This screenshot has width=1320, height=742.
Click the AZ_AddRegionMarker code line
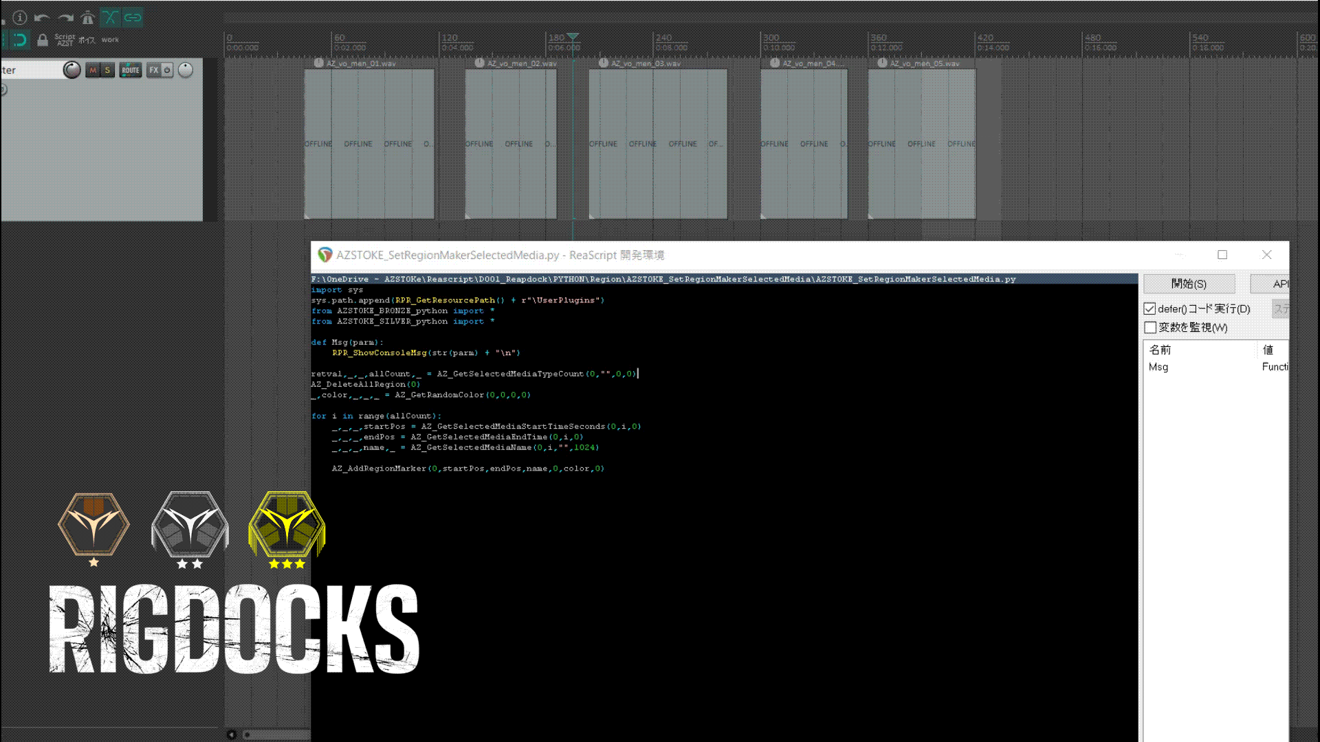pyautogui.click(x=468, y=469)
